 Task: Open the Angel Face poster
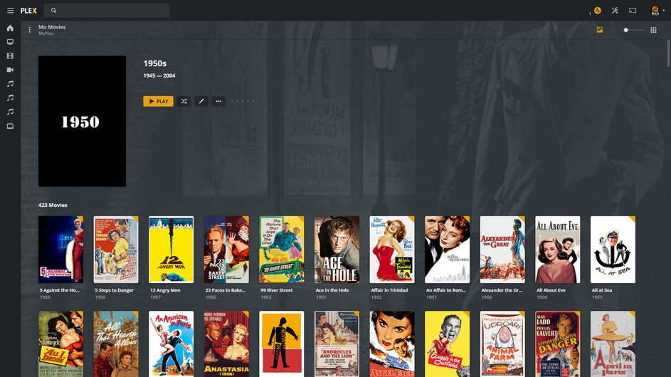click(392, 344)
